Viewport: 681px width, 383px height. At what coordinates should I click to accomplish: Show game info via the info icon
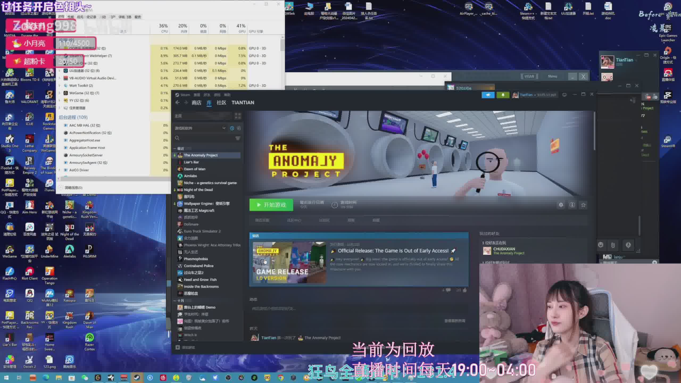572,205
